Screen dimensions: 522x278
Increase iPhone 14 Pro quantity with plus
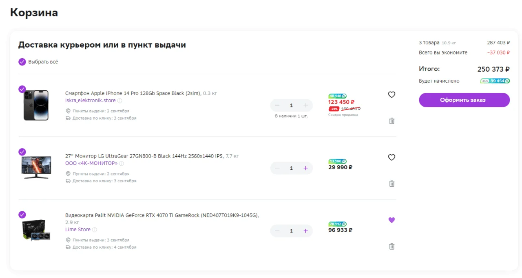(305, 105)
